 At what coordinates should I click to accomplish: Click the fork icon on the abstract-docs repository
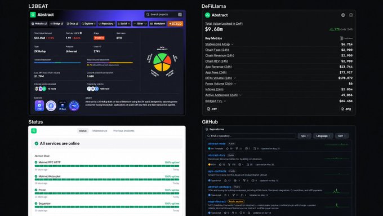229,165
